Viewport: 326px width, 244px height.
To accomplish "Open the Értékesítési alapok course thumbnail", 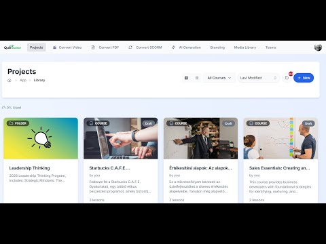I will coord(200,138).
